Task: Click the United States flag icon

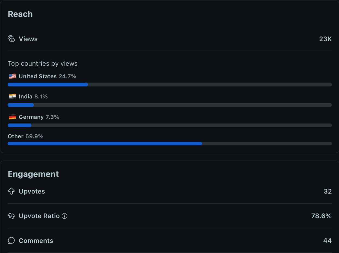Action: point(12,76)
